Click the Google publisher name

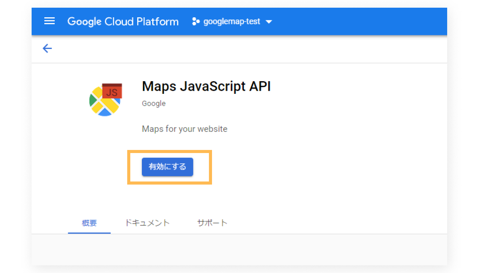tap(153, 103)
